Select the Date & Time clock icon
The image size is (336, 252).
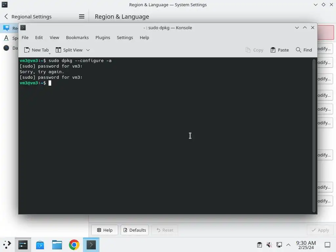[7, 48]
